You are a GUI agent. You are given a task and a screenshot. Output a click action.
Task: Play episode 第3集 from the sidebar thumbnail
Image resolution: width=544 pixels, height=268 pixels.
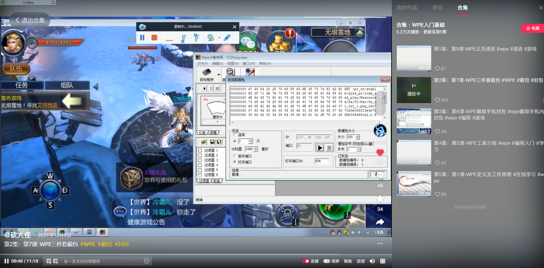[x=414, y=121]
